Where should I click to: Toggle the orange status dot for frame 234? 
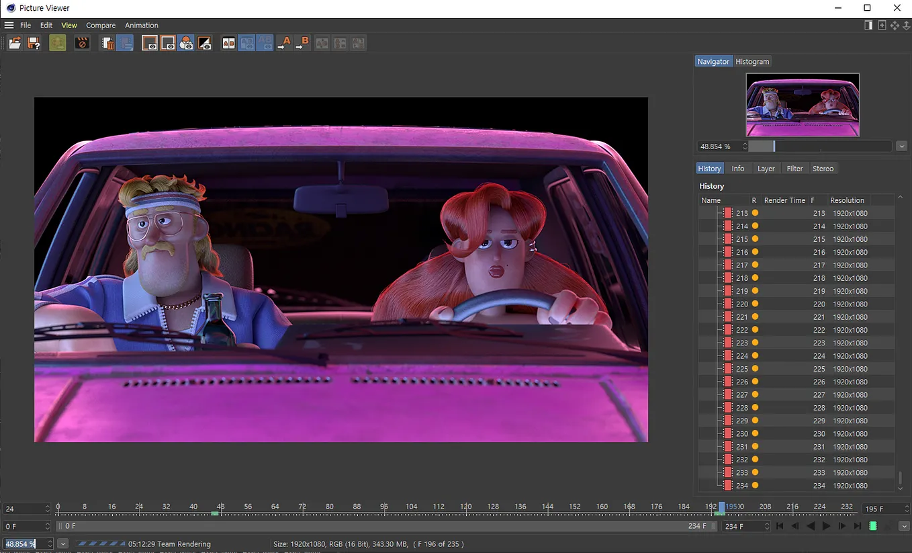756,486
